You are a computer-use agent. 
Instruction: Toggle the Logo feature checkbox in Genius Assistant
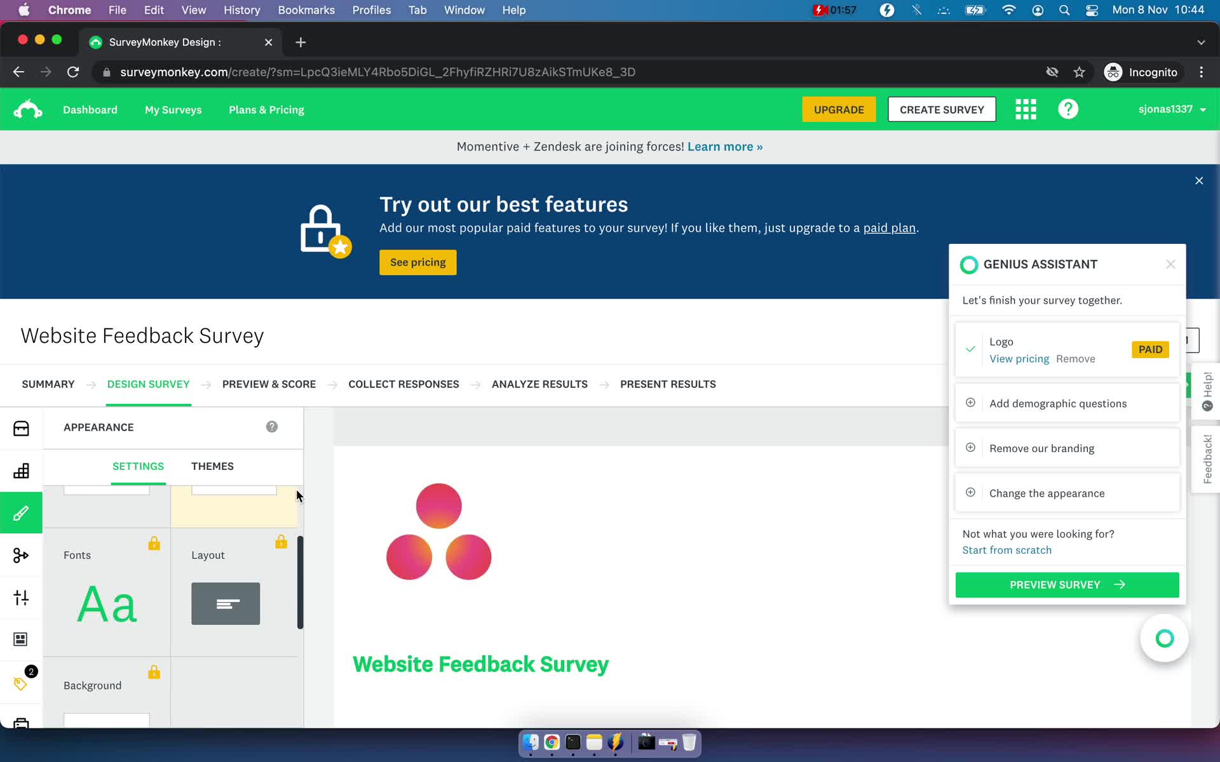[x=970, y=349]
